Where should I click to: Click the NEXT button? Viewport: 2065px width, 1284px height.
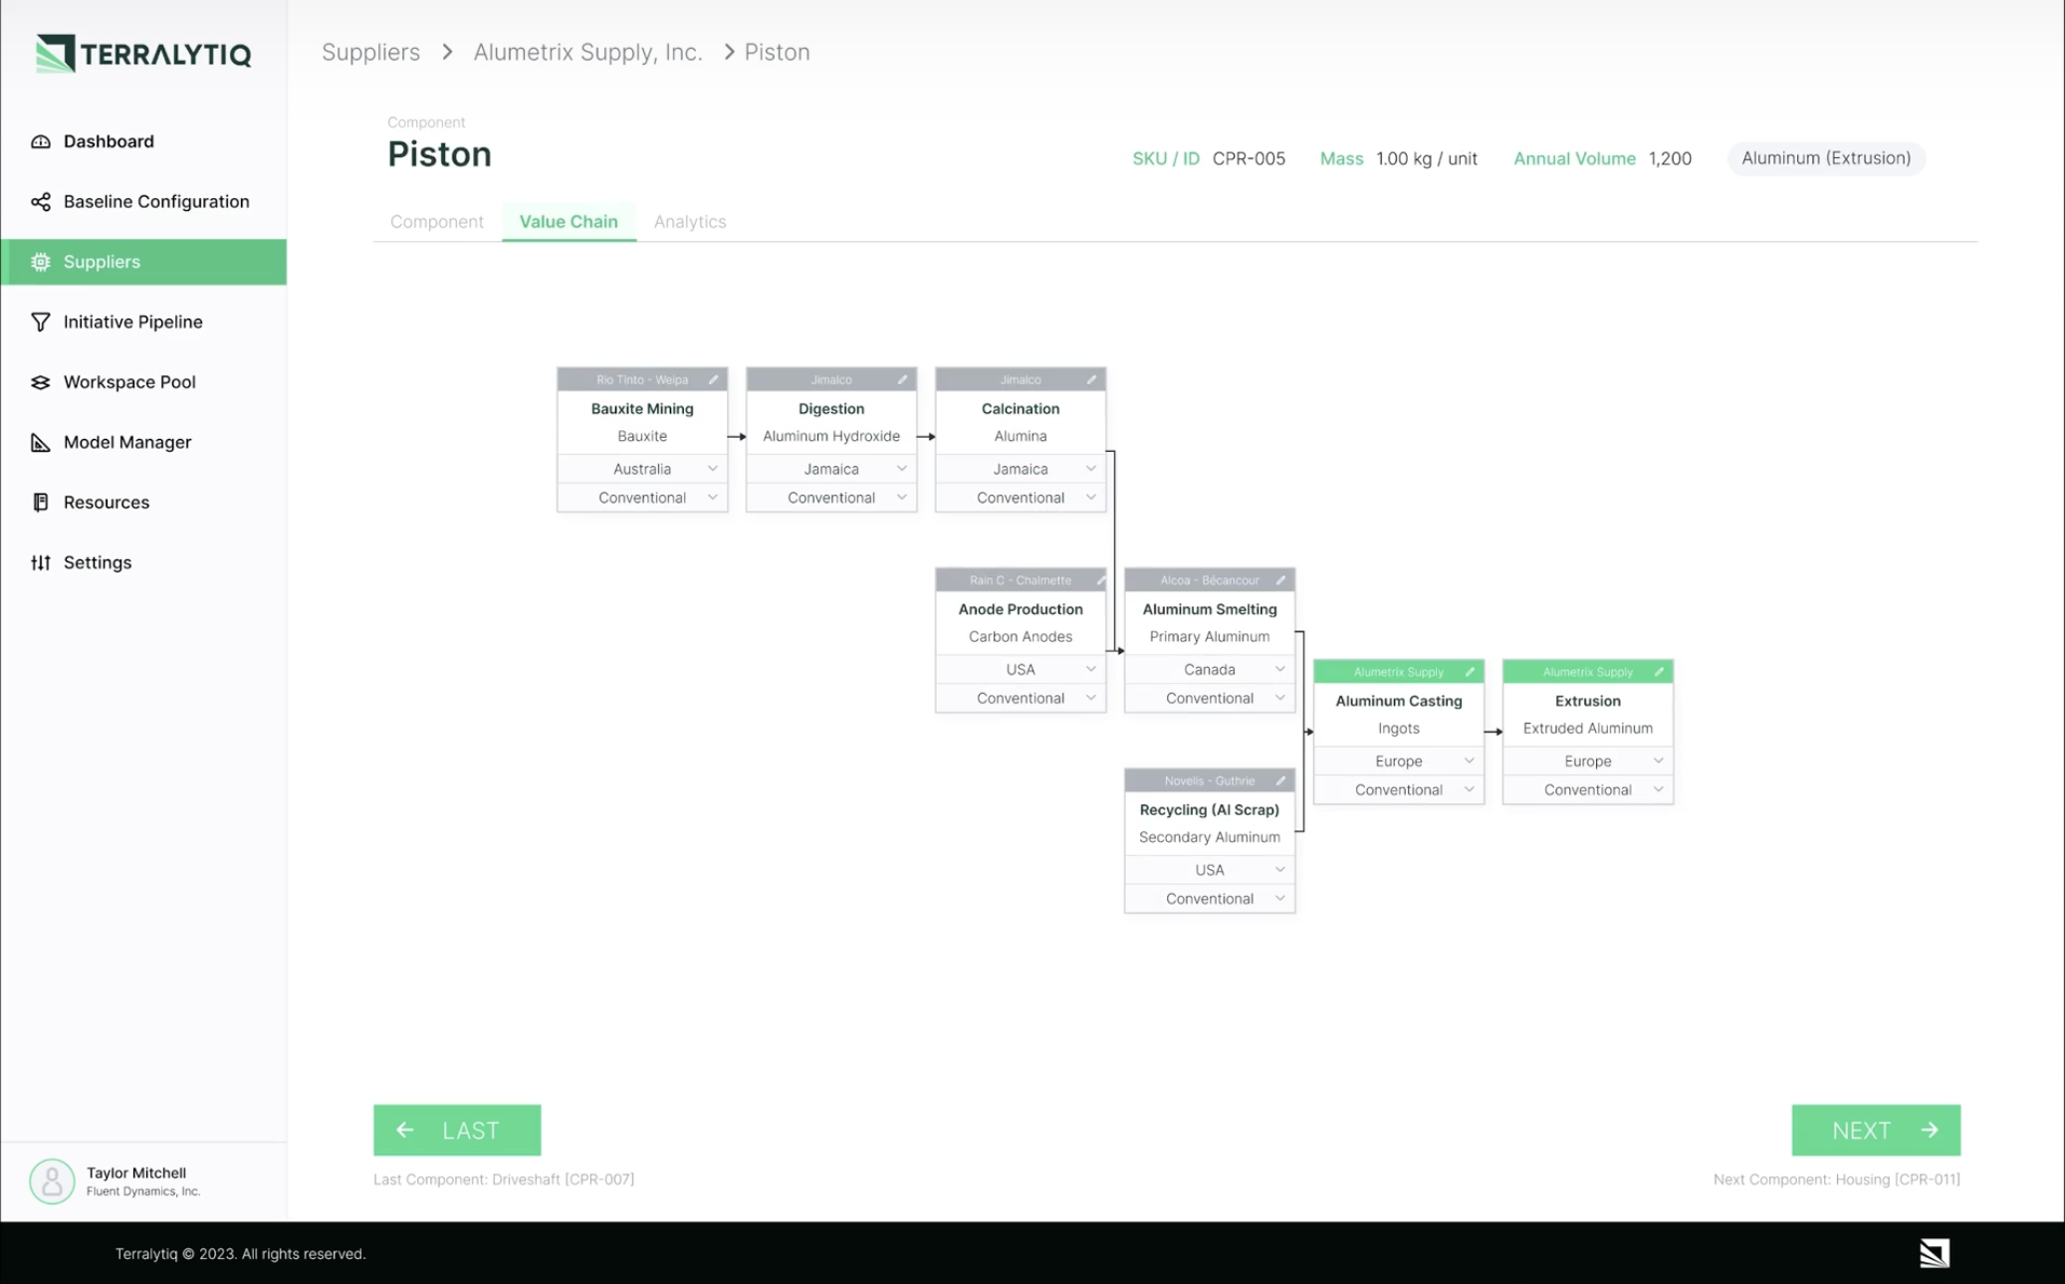pyautogui.click(x=1875, y=1130)
